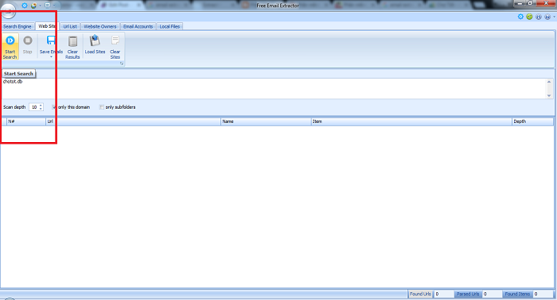Click the Start Search ribbon button
Screen dimensions: 557x300
(x=10, y=47)
